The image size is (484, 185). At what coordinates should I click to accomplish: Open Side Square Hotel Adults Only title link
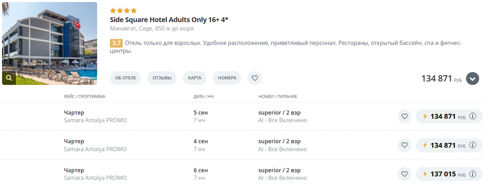(x=169, y=20)
